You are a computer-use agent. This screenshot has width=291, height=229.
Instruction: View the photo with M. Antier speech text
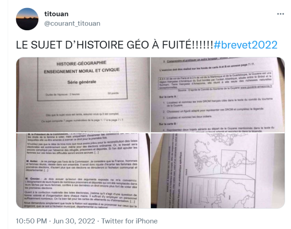coord(83,171)
